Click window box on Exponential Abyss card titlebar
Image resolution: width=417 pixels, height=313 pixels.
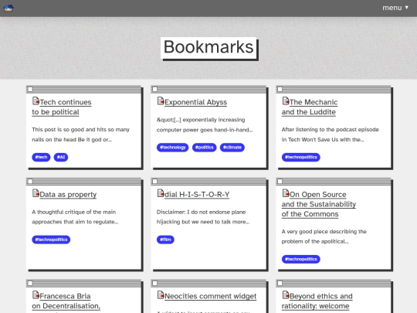[154, 89]
